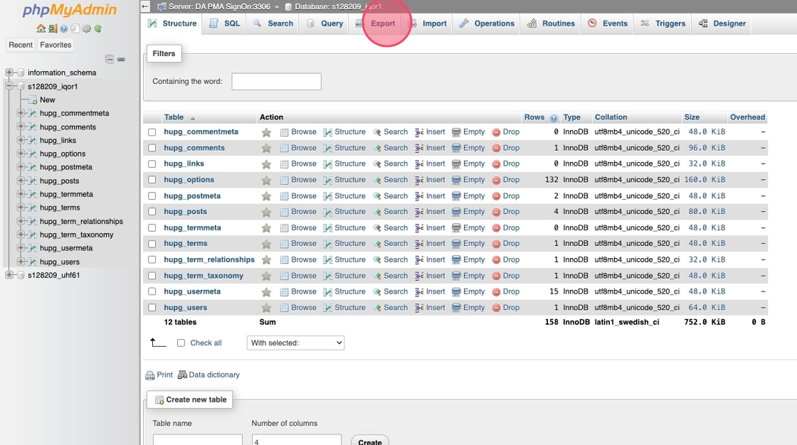Click the Containing the word filter field
The height and width of the screenshot is (445, 797).
click(276, 82)
